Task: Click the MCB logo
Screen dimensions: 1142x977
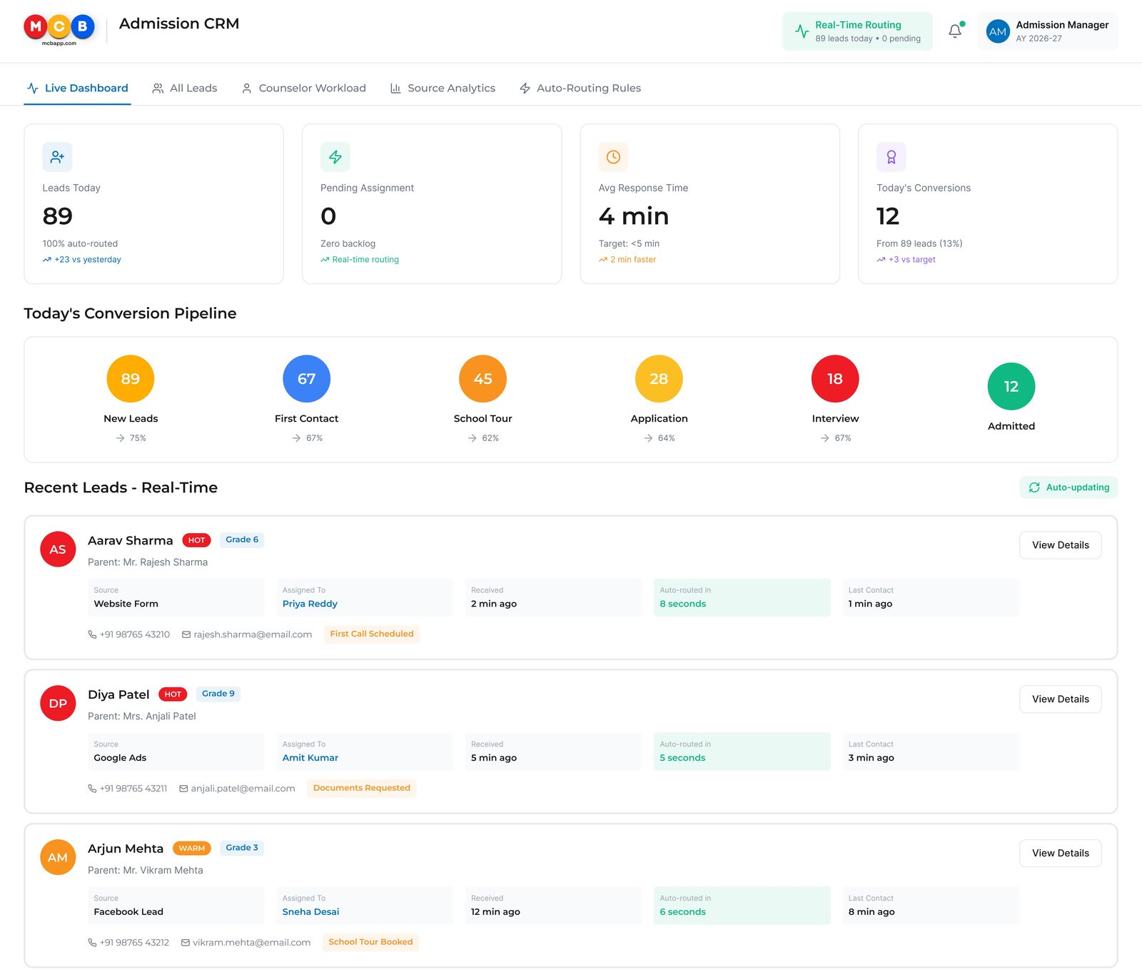Action: [59, 30]
